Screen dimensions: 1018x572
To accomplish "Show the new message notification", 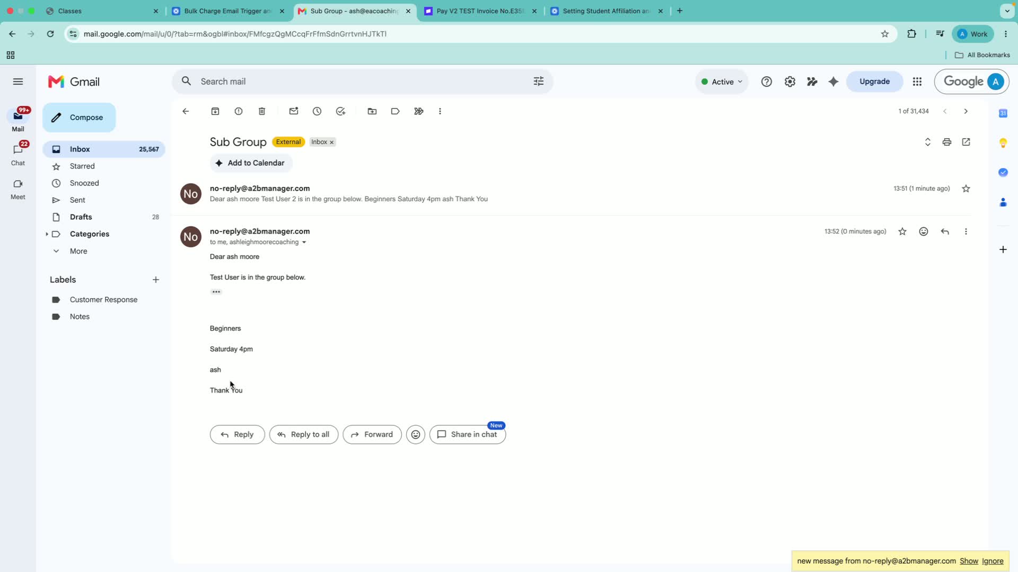I will (x=969, y=561).
